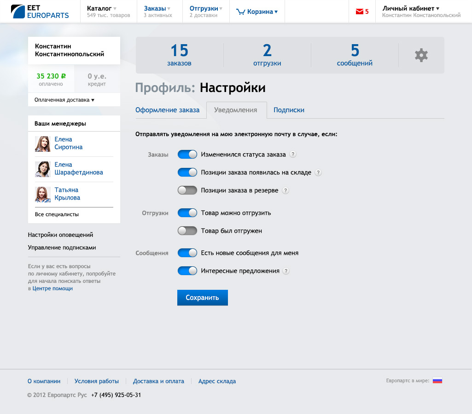Screen dimensions: 472x414
Task: Open the 'Центре помощи' link
Action: [52, 288]
